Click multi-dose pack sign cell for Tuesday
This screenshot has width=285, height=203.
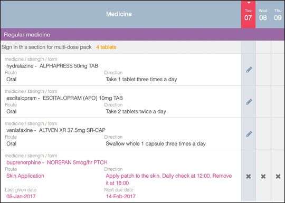pos(248,47)
